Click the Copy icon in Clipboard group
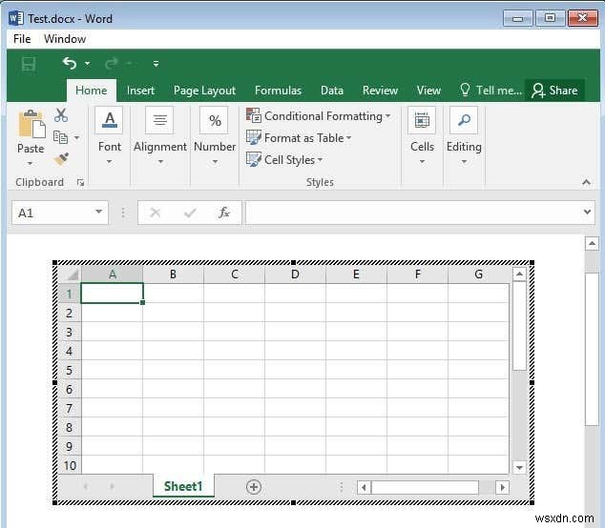 [60, 137]
